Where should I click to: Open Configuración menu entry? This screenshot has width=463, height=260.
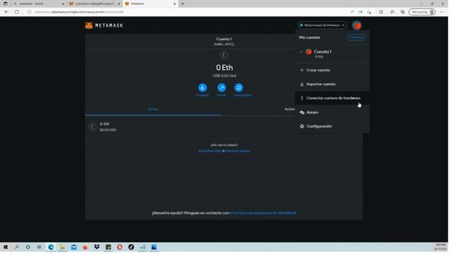(x=332, y=126)
